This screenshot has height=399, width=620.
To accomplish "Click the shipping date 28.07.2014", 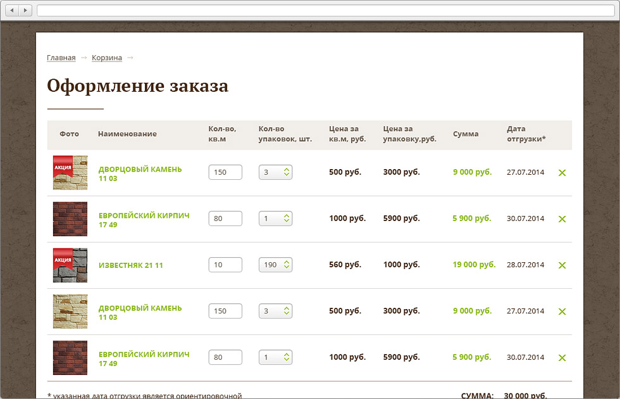I will click(526, 265).
